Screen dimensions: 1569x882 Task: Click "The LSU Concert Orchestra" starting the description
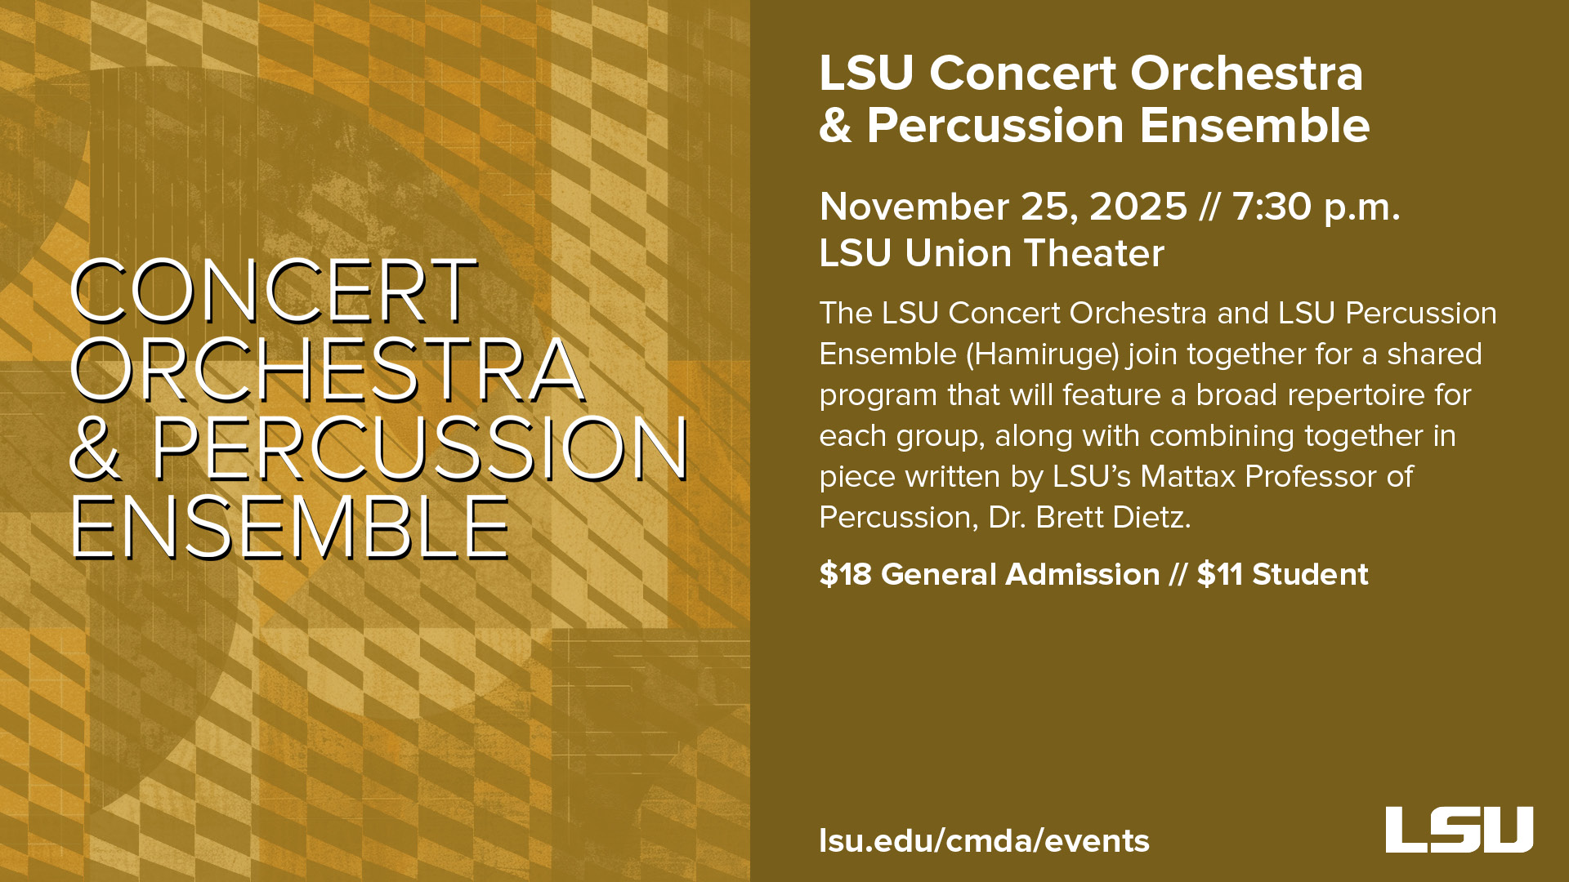point(1012,314)
